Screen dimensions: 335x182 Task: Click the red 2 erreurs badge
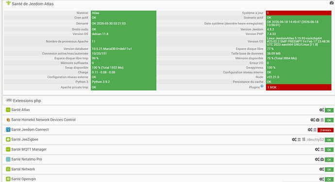coord(325,130)
